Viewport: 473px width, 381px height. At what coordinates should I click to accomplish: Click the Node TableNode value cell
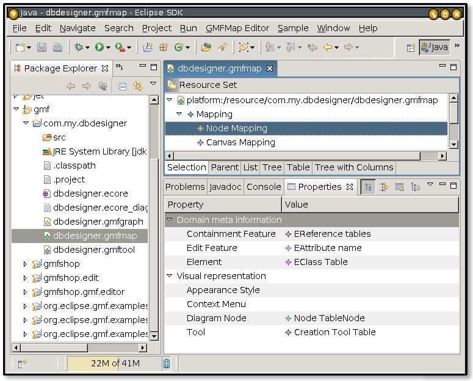click(x=370, y=318)
